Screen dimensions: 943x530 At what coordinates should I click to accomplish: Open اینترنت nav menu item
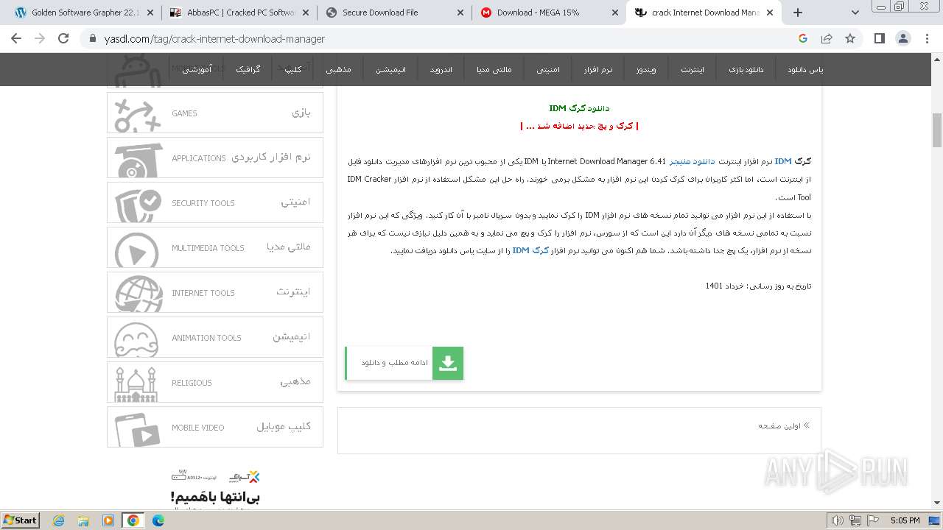pyautogui.click(x=692, y=69)
